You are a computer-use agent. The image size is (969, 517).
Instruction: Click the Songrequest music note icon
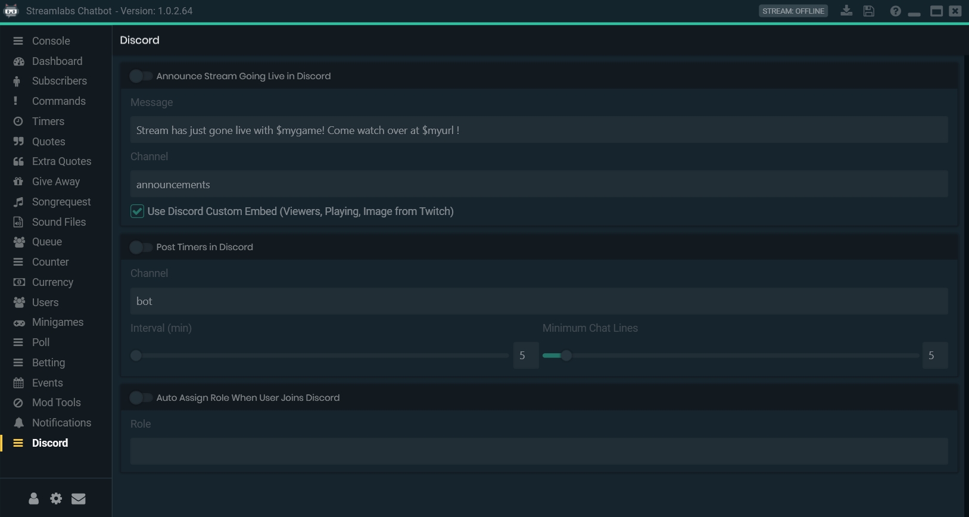pos(19,202)
